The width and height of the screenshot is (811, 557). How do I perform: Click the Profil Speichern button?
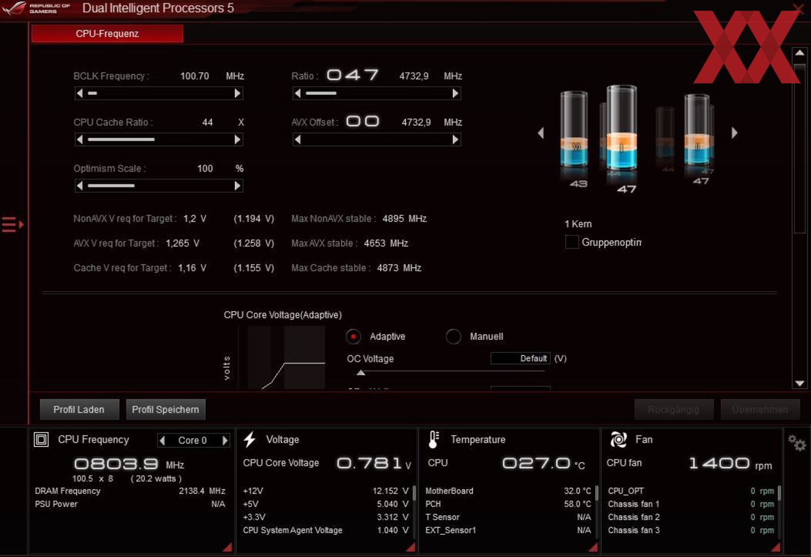[x=166, y=410]
